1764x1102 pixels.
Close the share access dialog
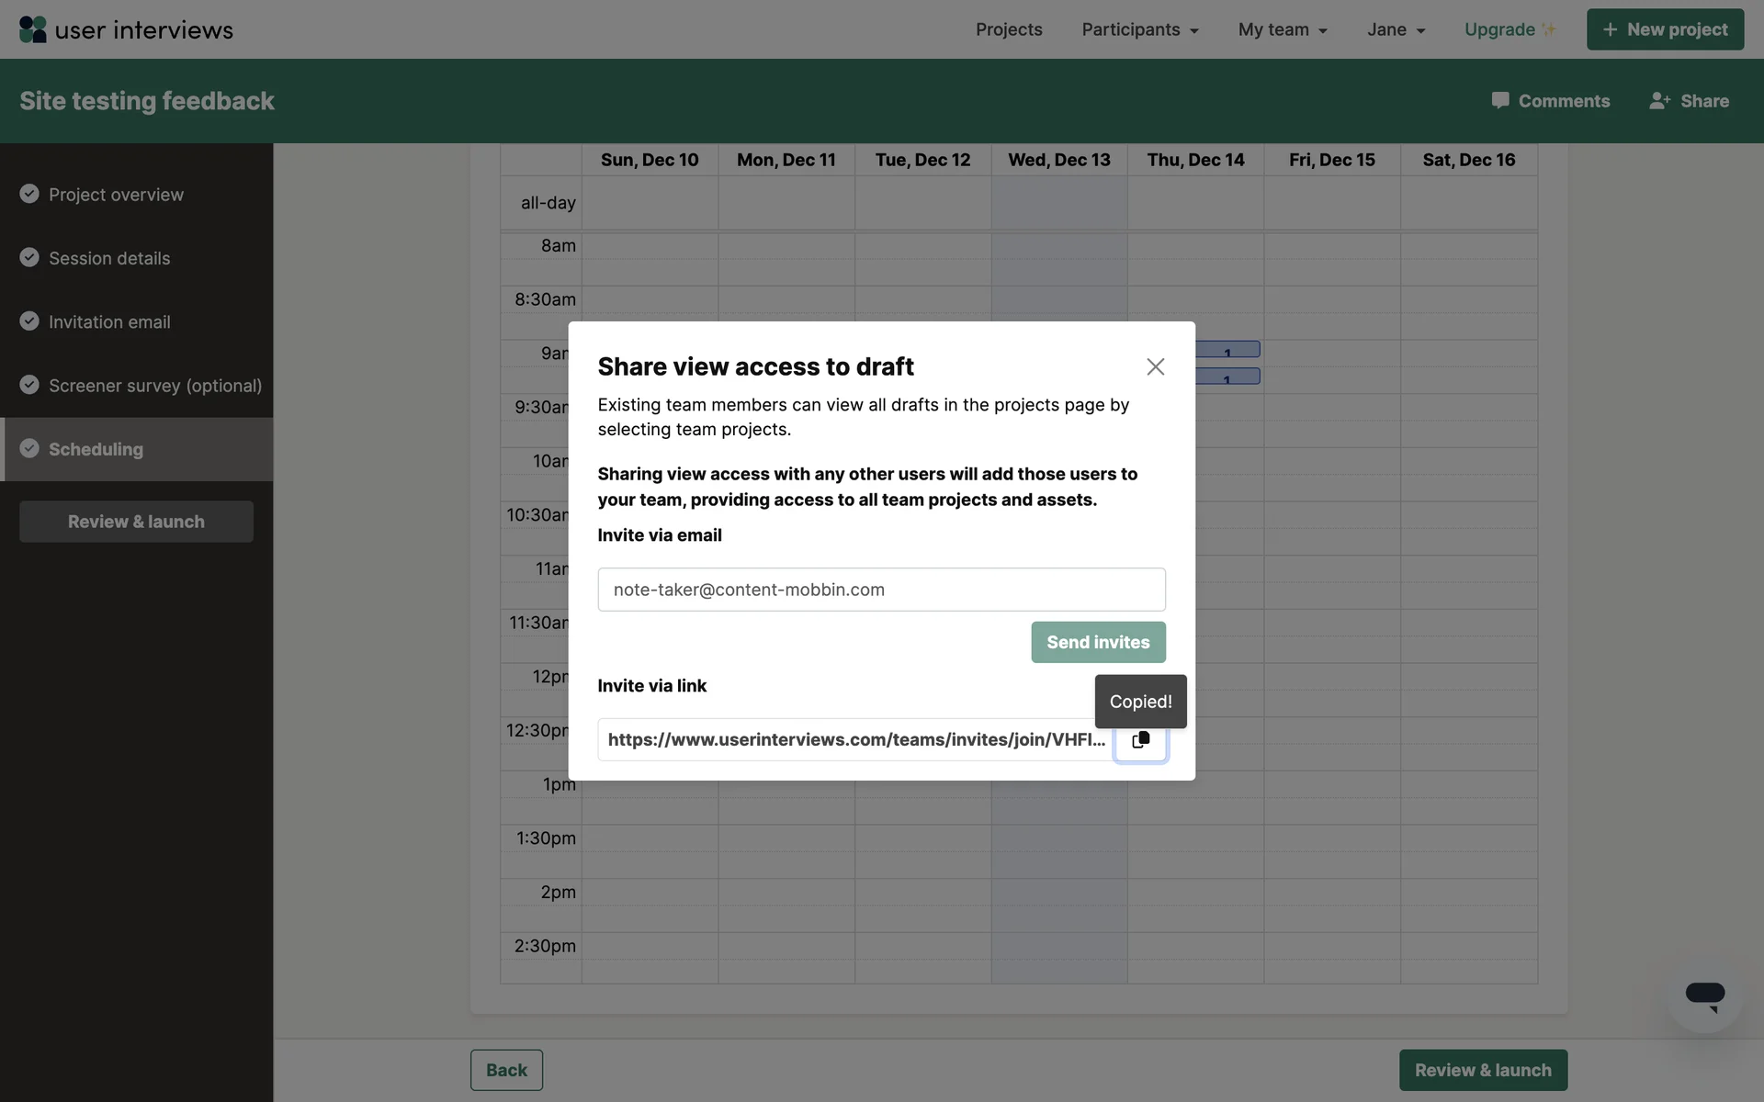tap(1155, 366)
